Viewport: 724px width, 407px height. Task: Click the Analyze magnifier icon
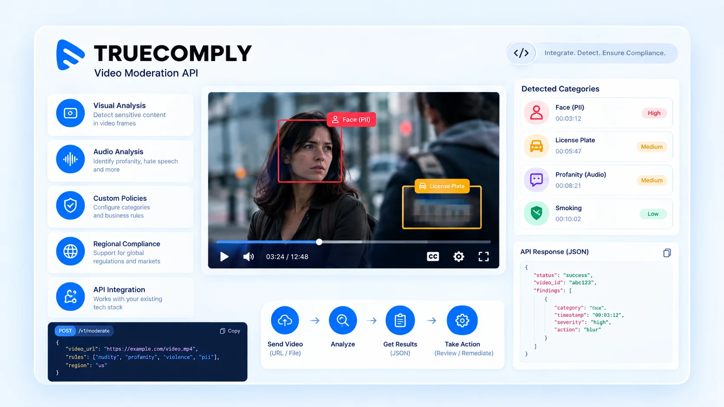(343, 320)
